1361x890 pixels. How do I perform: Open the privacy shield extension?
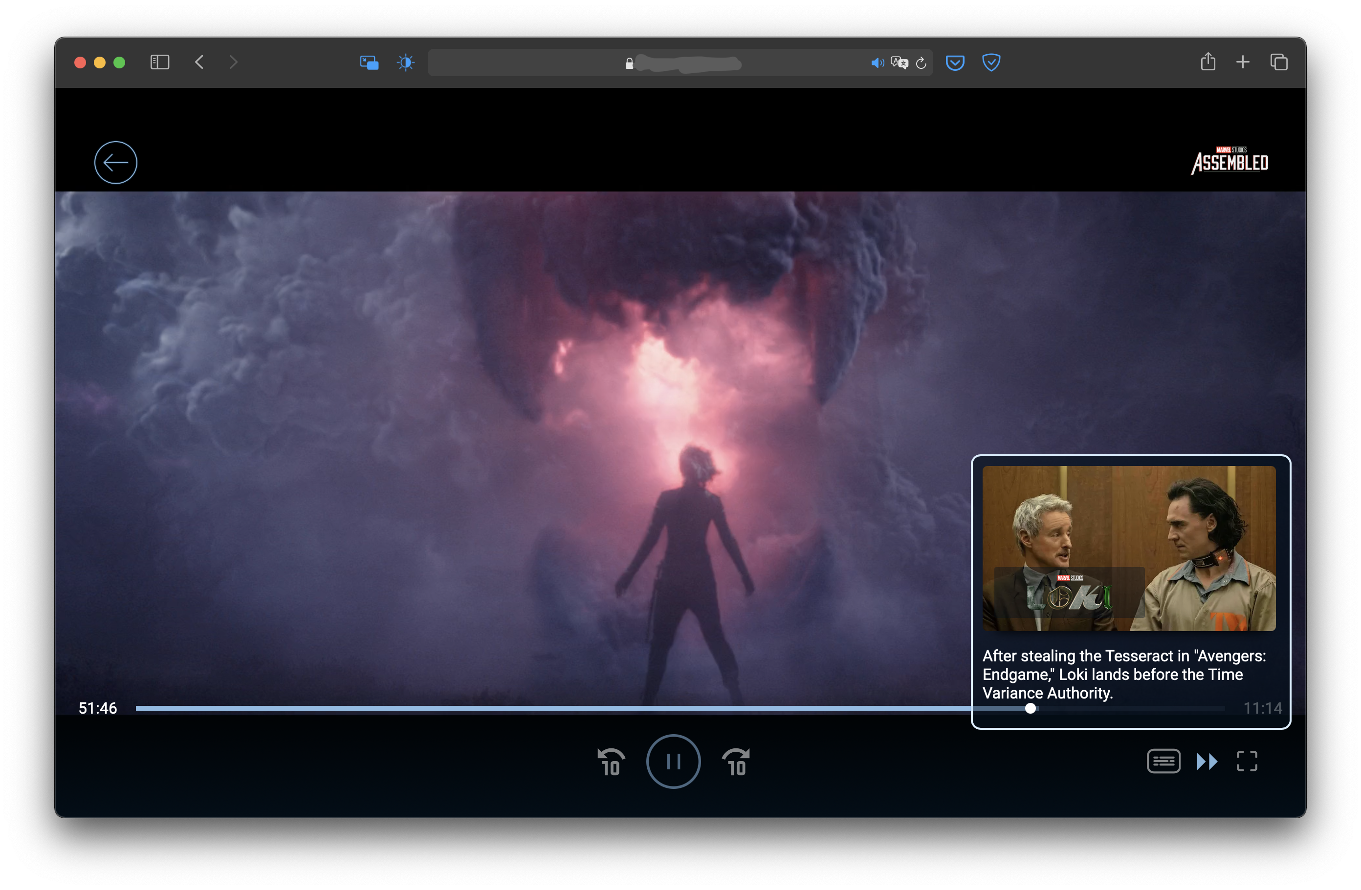(991, 62)
